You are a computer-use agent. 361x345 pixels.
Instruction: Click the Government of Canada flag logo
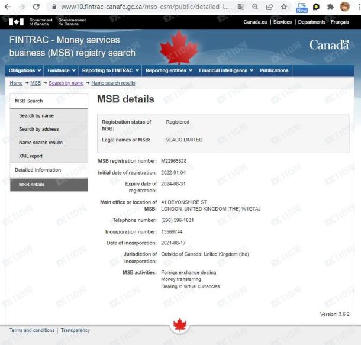click(x=17, y=22)
